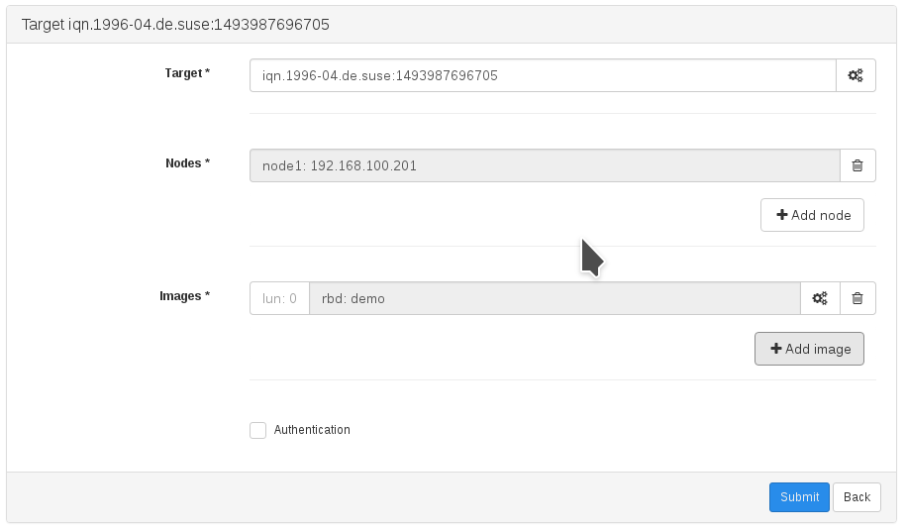
Task: Delete node1 using its trash icon
Action: pyautogui.click(x=857, y=165)
